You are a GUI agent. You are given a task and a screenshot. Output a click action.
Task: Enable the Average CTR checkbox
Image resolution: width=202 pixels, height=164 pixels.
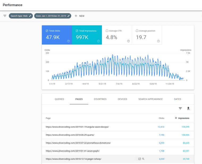[x=107, y=31]
